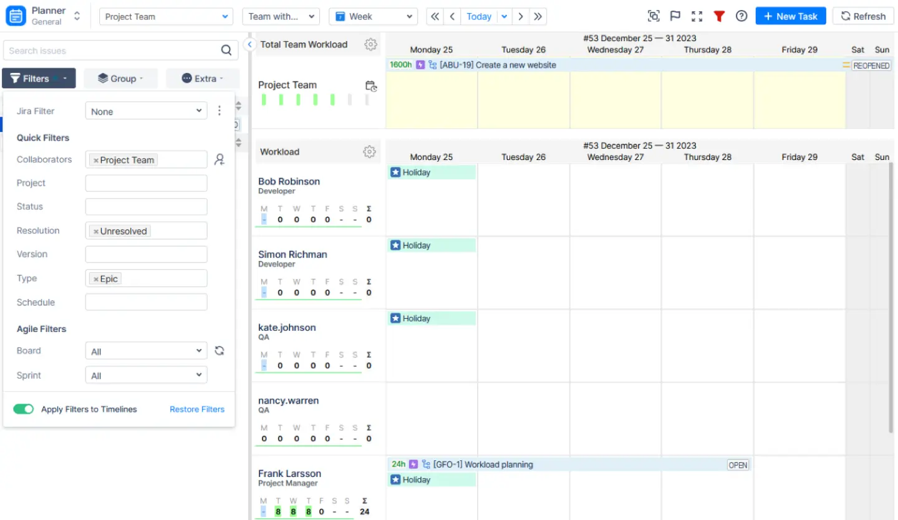
Task: Open the Group menu
Action: point(120,78)
